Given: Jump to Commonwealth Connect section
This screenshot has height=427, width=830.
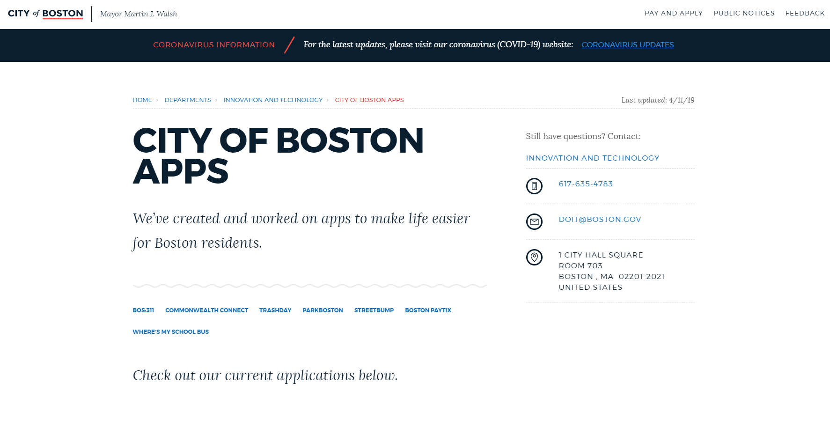Looking at the screenshot, I should (x=206, y=310).
